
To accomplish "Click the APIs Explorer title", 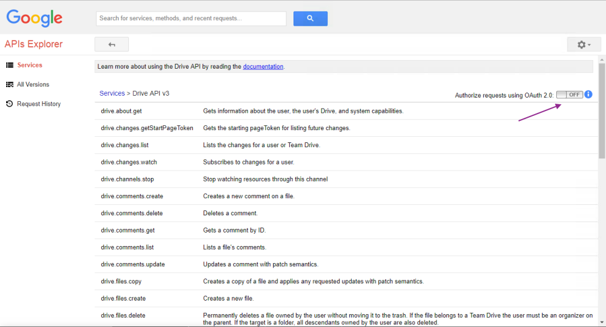I will point(34,44).
